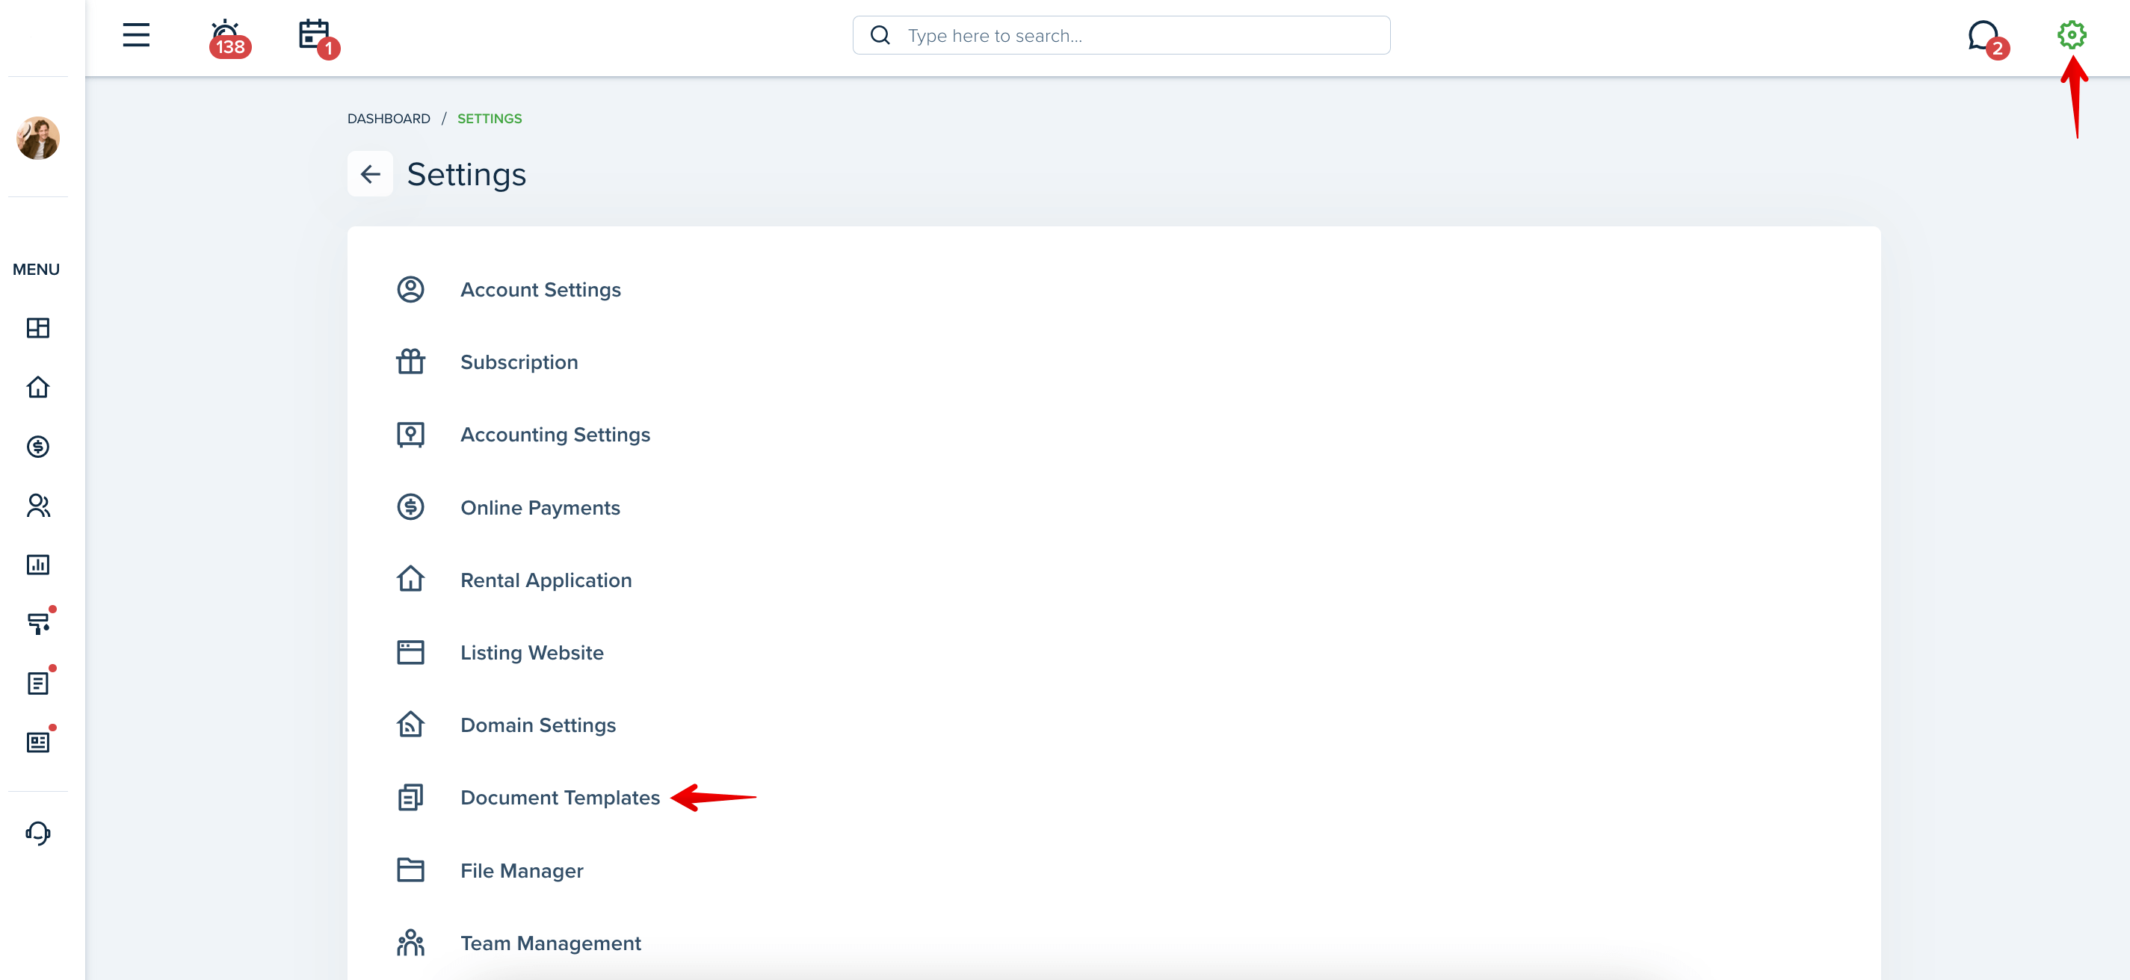Open reports bar chart icon in sidebar
The width and height of the screenshot is (2130, 980).
pos(38,565)
